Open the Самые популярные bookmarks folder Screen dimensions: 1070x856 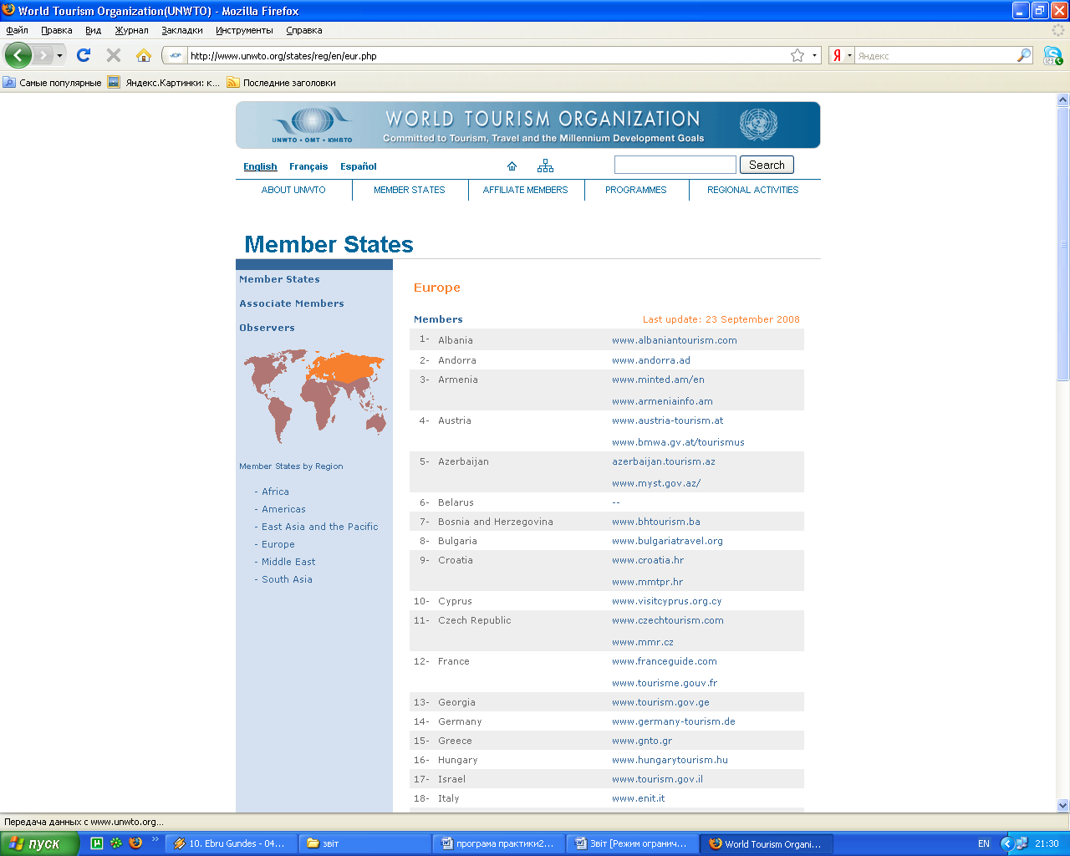pos(52,83)
